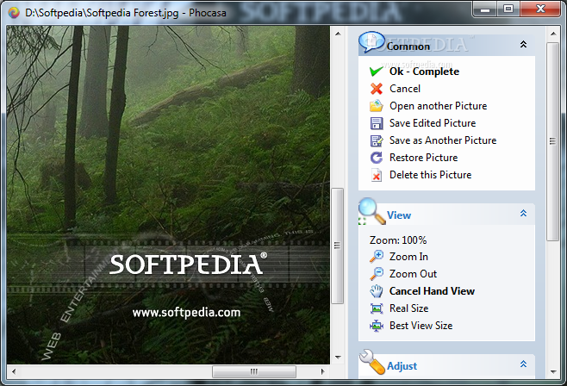Click the Restore Picture arrow icon

[377, 158]
